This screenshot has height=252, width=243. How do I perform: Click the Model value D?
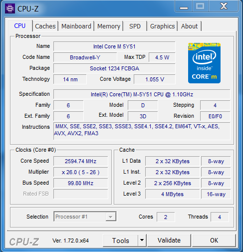tap(143, 105)
